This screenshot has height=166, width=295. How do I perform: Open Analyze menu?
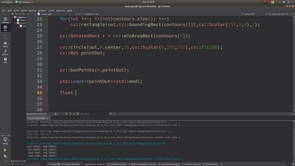[42, 10]
